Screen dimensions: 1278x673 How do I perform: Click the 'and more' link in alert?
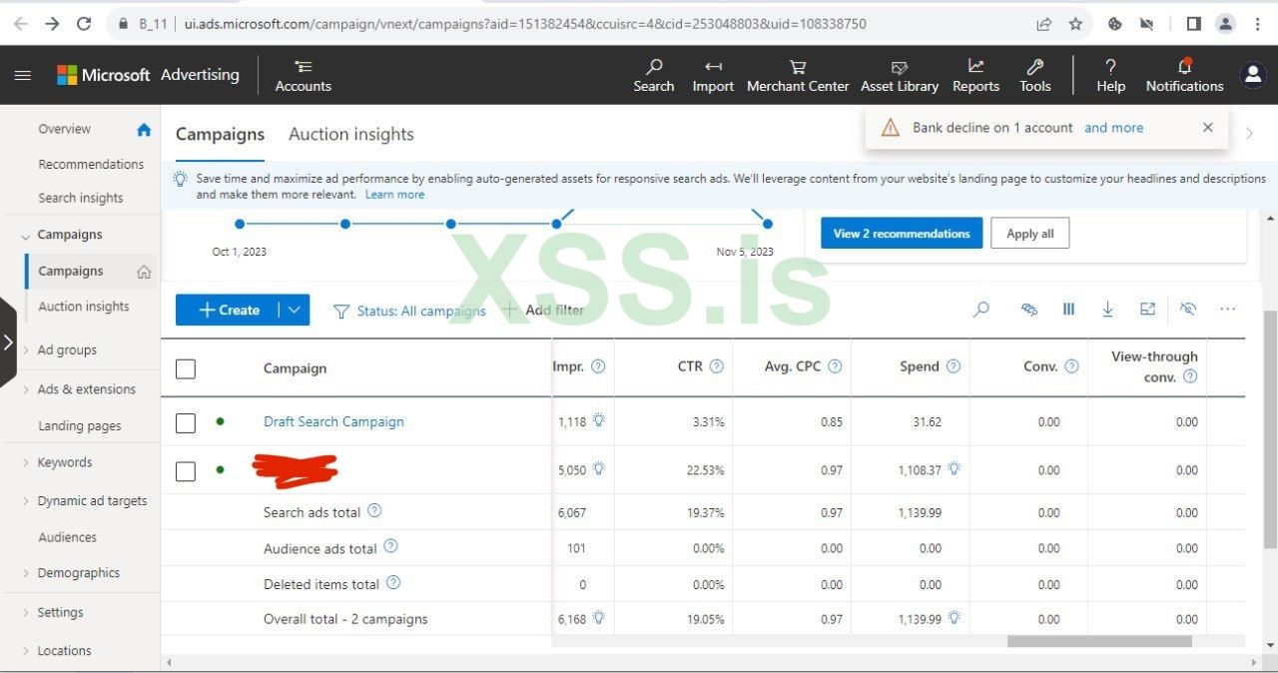coord(1114,128)
